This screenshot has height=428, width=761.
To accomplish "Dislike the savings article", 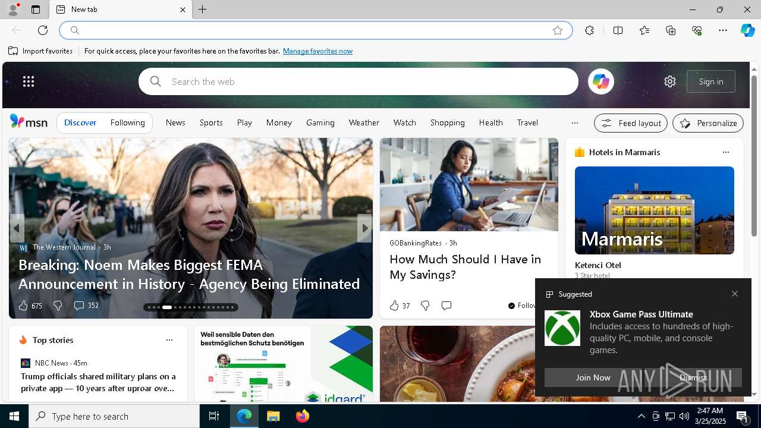I will coord(425,306).
